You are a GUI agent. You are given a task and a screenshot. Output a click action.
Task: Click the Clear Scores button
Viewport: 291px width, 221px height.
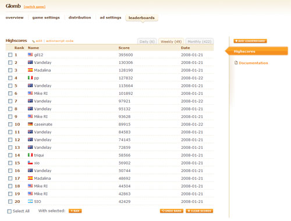(x=199, y=211)
